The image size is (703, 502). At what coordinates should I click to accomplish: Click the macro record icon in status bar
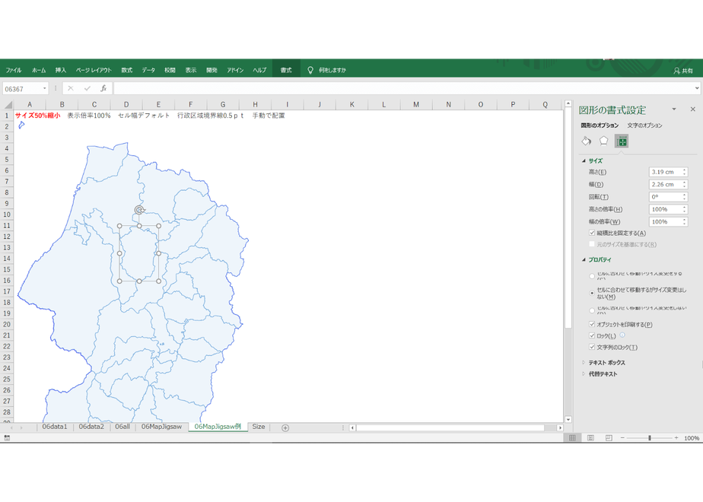pos(7,438)
